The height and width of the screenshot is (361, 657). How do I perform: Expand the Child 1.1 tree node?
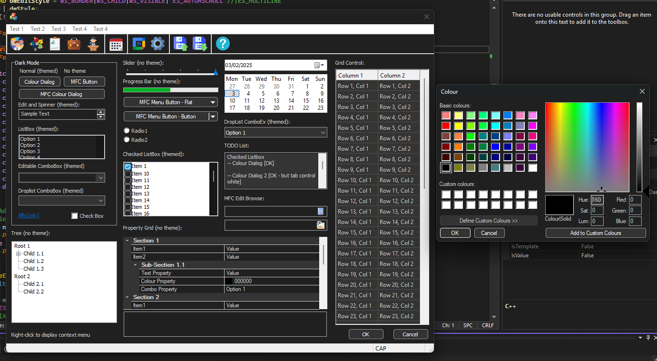(19, 254)
